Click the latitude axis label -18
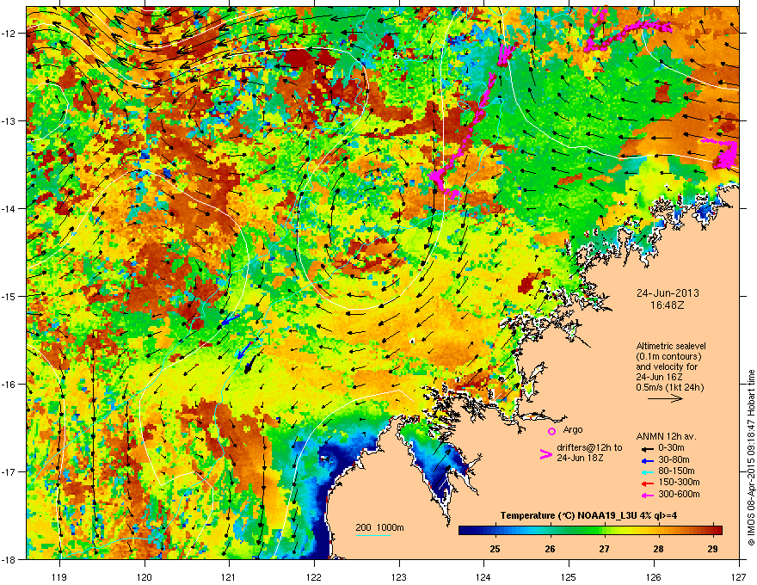This screenshot has height=585, width=757. 9,559
